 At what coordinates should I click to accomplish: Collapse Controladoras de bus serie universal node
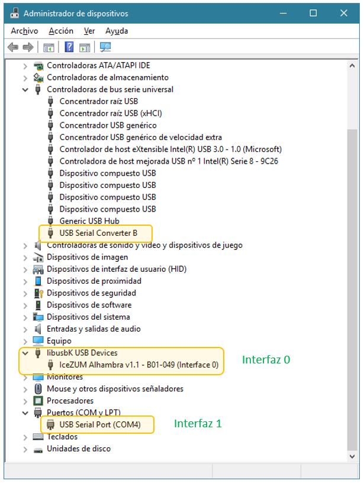pyautogui.click(x=25, y=90)
